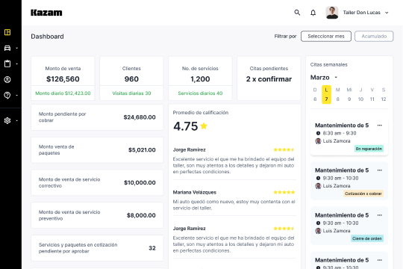Click the 8:30 am - 9:30 time
Screen dimensions: 403x269
click(340, 133)
